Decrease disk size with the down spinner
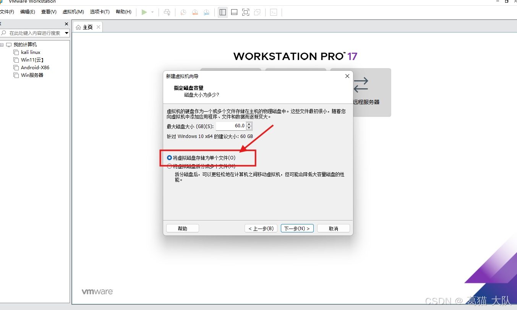This screenshot has width=517, height=310. point(249,128)
